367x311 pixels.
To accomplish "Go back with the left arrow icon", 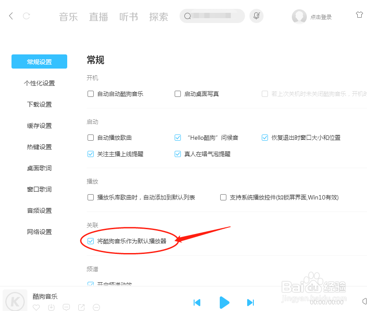I will (x=11, y=16).
